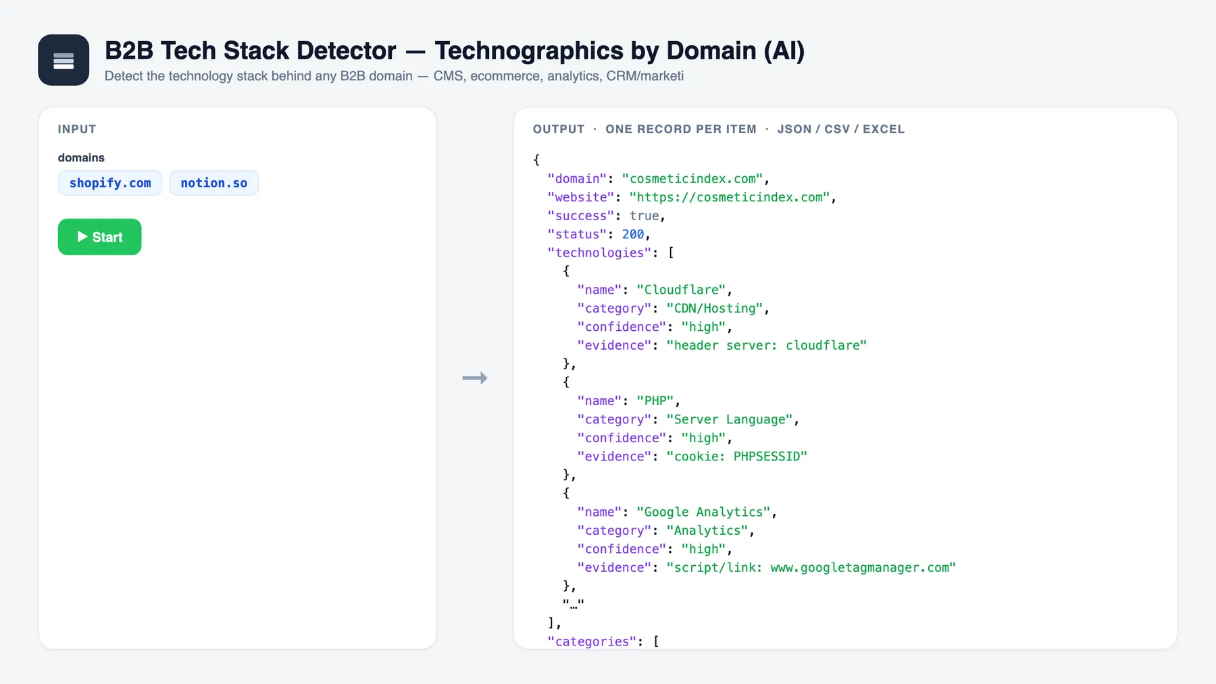
Task: Click the "name": "PHP" line
Action: point(629,401)
